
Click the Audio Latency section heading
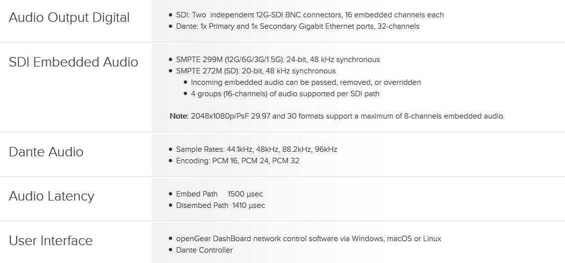(x=52, y=196)
